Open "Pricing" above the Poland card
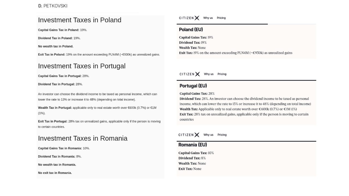 click(x=221, y=18)
